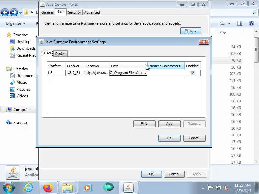Uncheck the Enabled checkbox for Java 1.8

[x=193, y=73]
